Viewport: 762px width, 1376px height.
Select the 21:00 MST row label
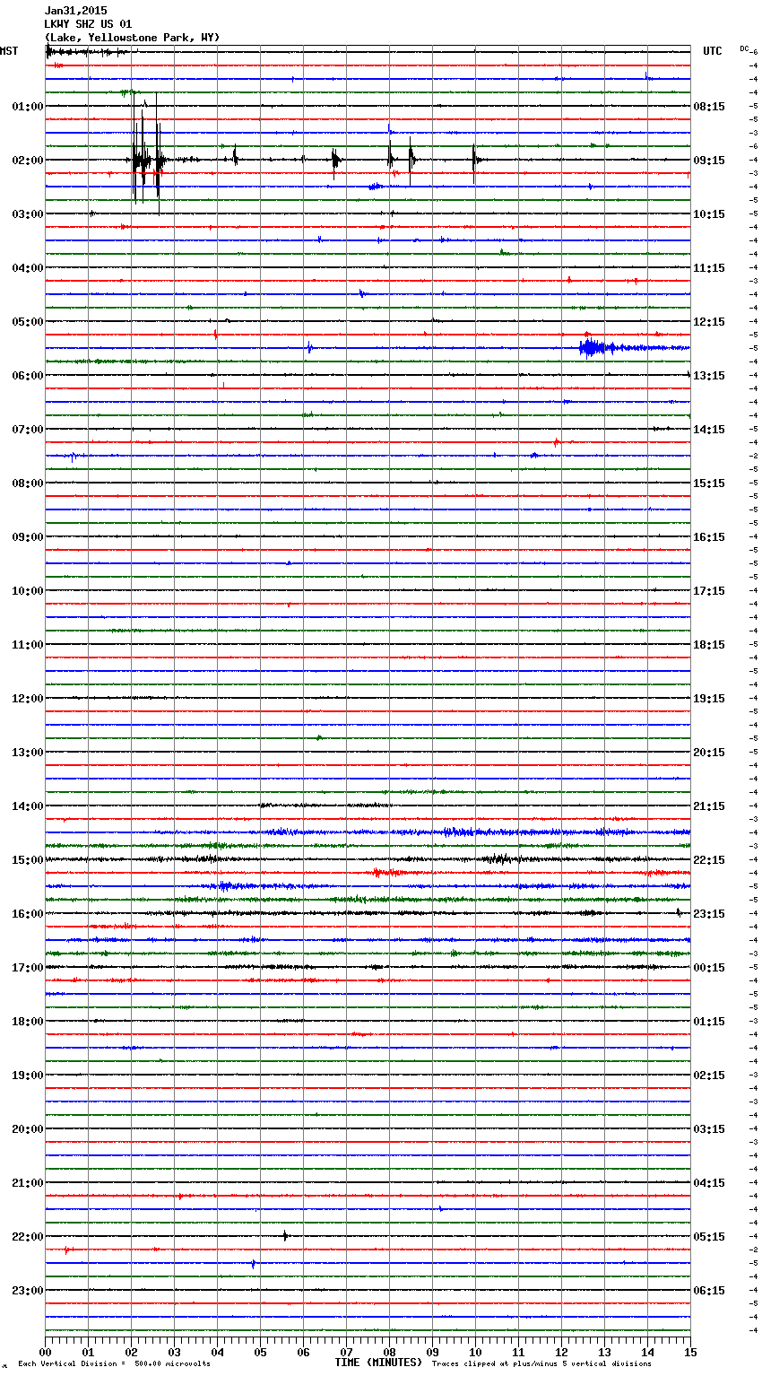(28, 1183)
